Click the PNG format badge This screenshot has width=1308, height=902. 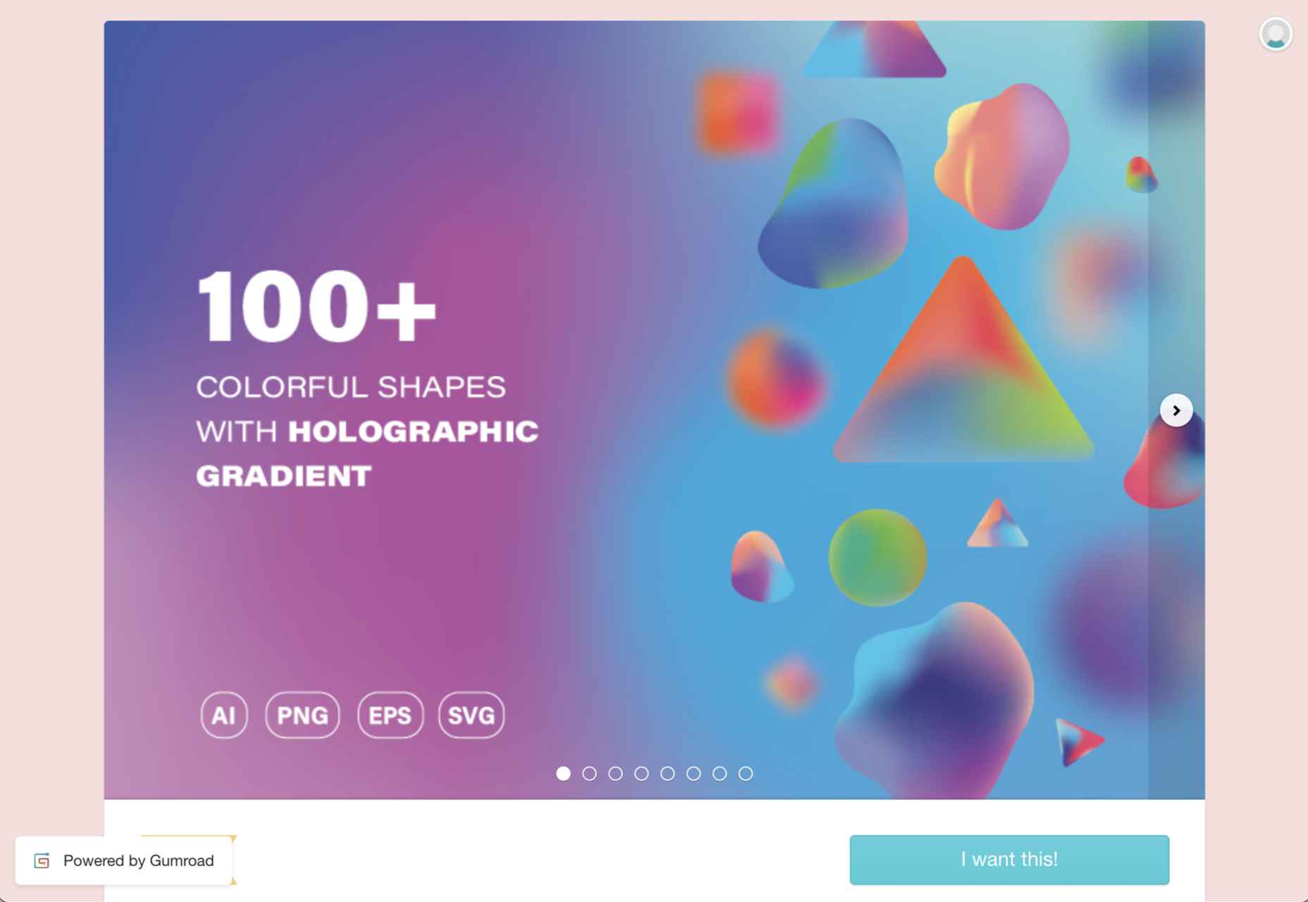pos(302,715)
